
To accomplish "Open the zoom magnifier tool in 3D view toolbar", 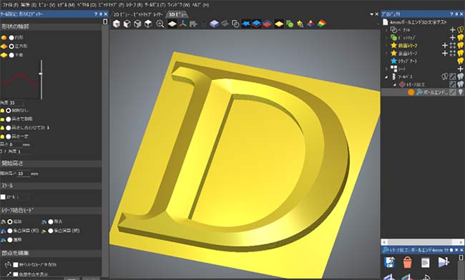I will point(160,24).
